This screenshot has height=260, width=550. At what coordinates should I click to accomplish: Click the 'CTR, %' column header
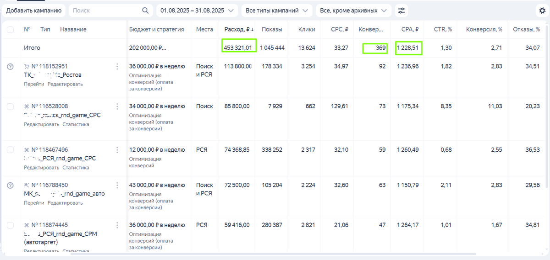(443, 29)
